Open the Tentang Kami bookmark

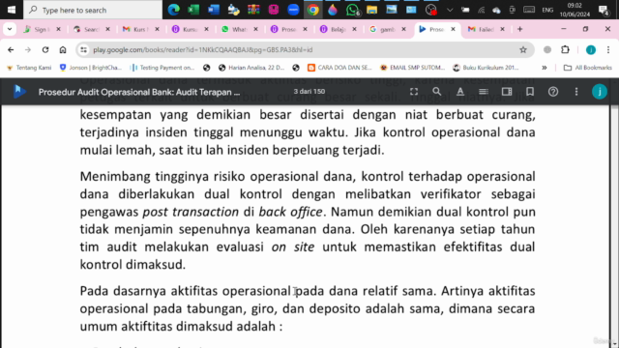click(x=29, y=68)
